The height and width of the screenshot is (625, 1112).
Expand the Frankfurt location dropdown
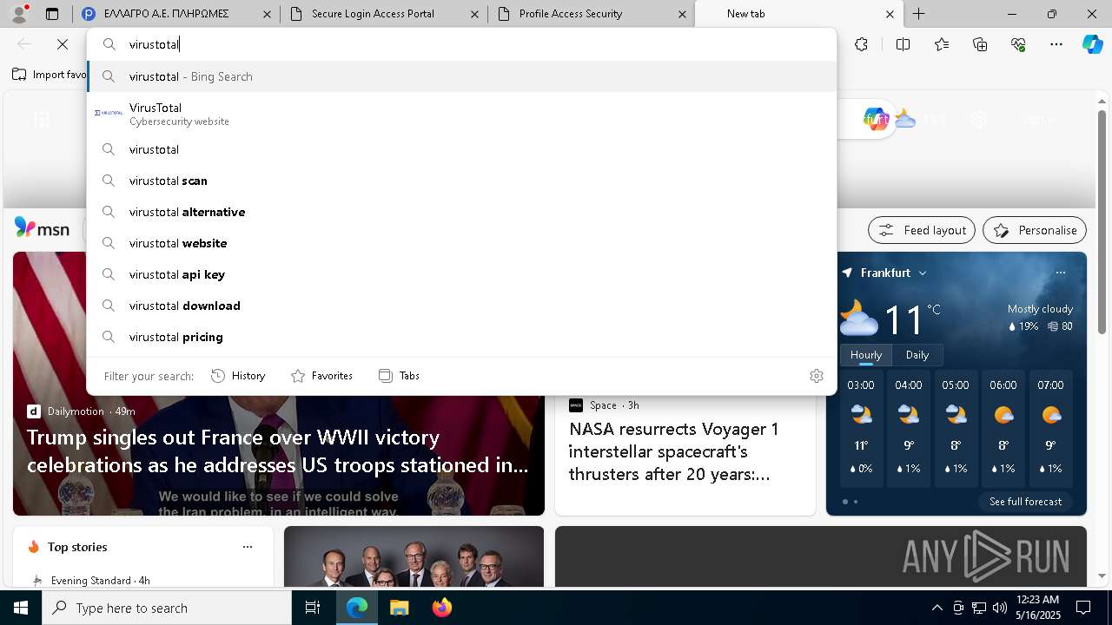point(923,273)
